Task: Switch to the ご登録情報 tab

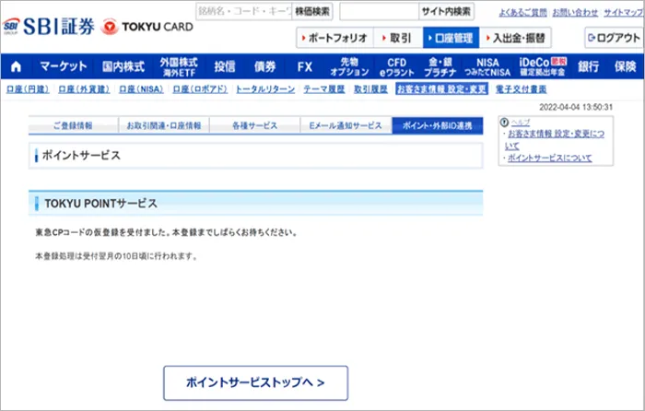Action: [x=73, y=125]
